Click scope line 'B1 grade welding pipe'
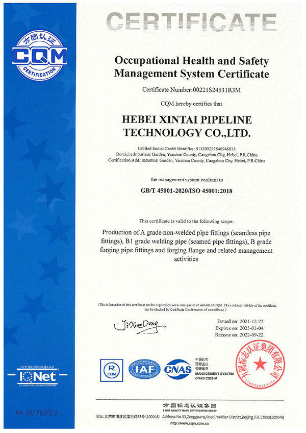This screenshot has height=433, width=306. [x=186, y=242]
